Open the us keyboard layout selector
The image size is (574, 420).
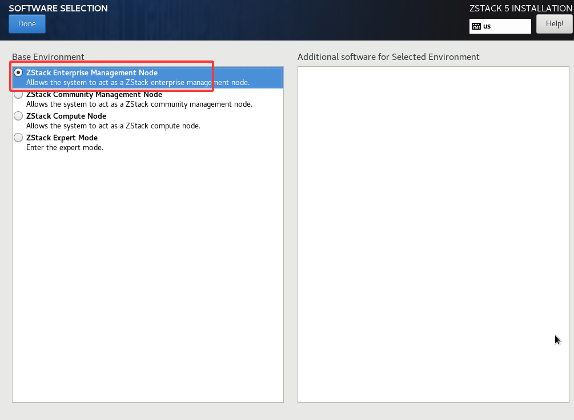500,26
